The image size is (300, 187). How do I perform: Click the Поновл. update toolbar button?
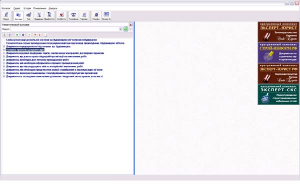pyautogui.click(x=96, y=16)
